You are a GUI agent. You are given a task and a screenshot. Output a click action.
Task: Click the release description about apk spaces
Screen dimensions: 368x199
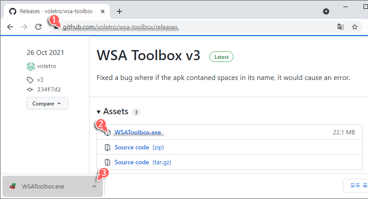[x=223, y=78]
